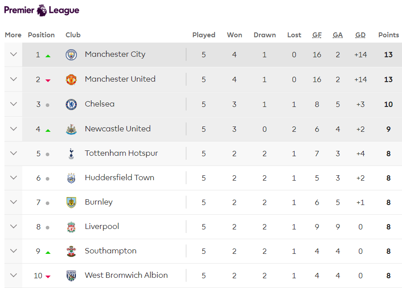This screenshot has height=288, width=402.
Task: Click the Manchester United club crest
Action: click(71, 79)
